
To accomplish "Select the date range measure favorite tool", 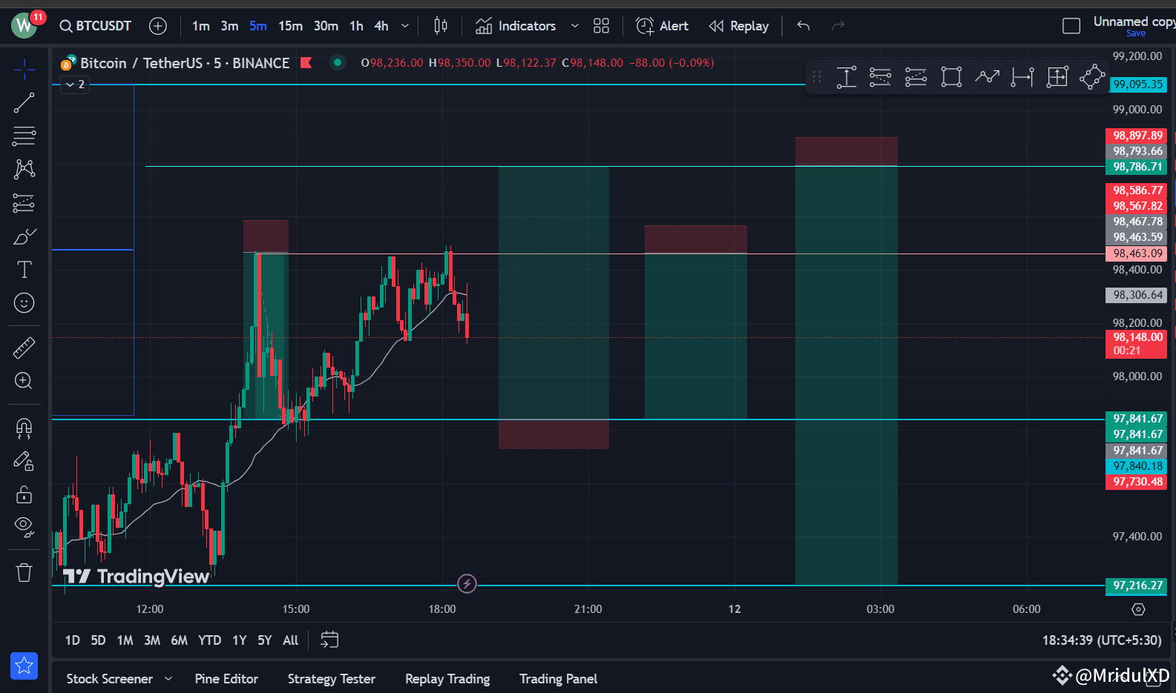I will pos(1022,77).
